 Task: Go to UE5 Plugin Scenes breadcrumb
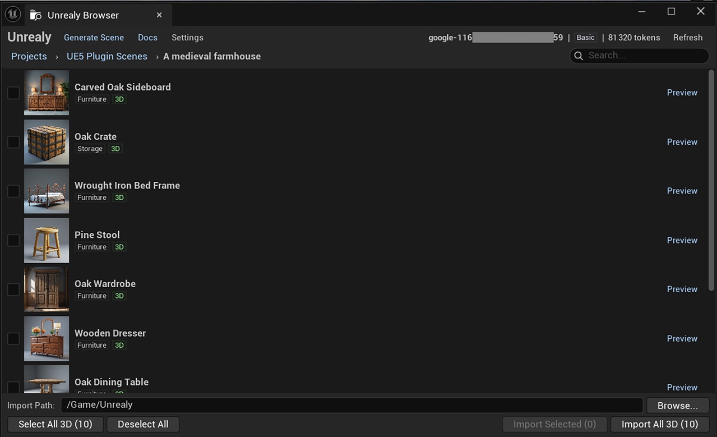(x=107, y=56)
